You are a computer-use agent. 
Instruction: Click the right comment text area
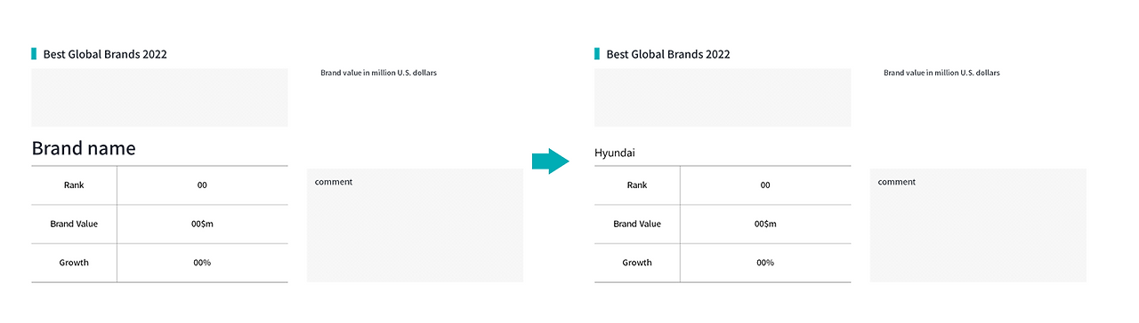point(978,225)
